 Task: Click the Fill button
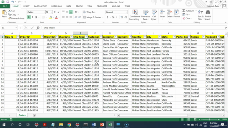[x=186, y=15]
